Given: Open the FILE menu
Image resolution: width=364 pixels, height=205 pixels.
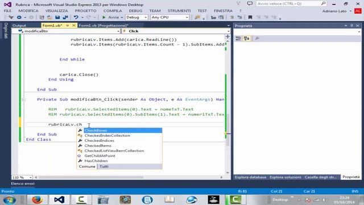Looking at the screenshot, I should 7,11.
